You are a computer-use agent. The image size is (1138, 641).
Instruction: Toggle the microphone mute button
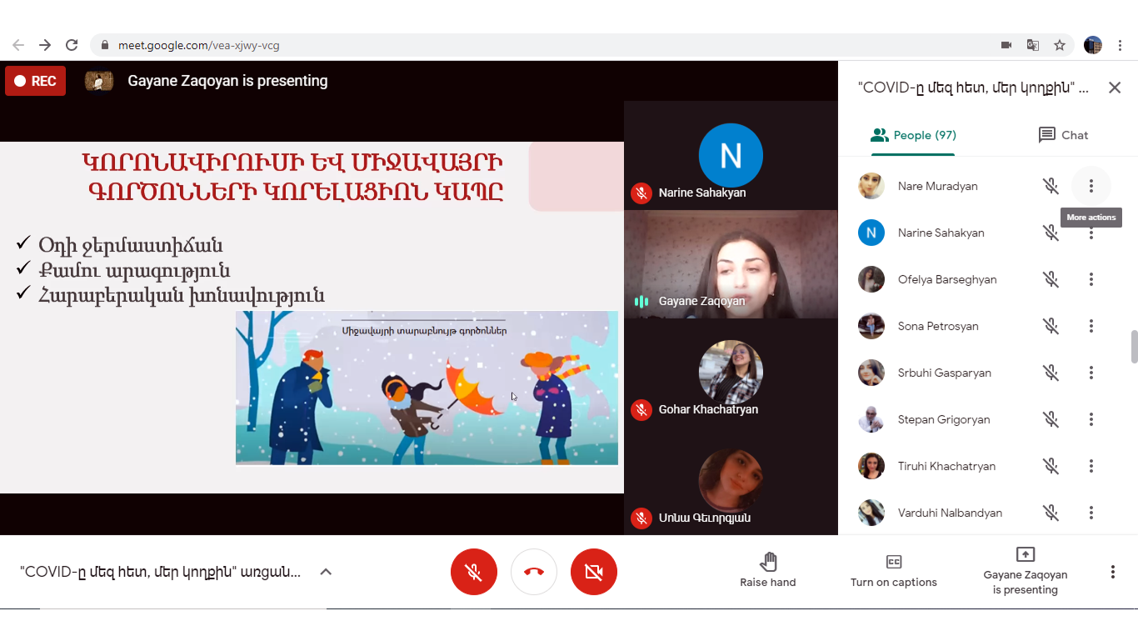coord(474,572)
